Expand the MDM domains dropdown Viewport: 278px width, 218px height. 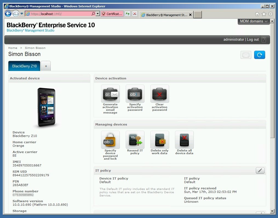(x=254, y=21)
